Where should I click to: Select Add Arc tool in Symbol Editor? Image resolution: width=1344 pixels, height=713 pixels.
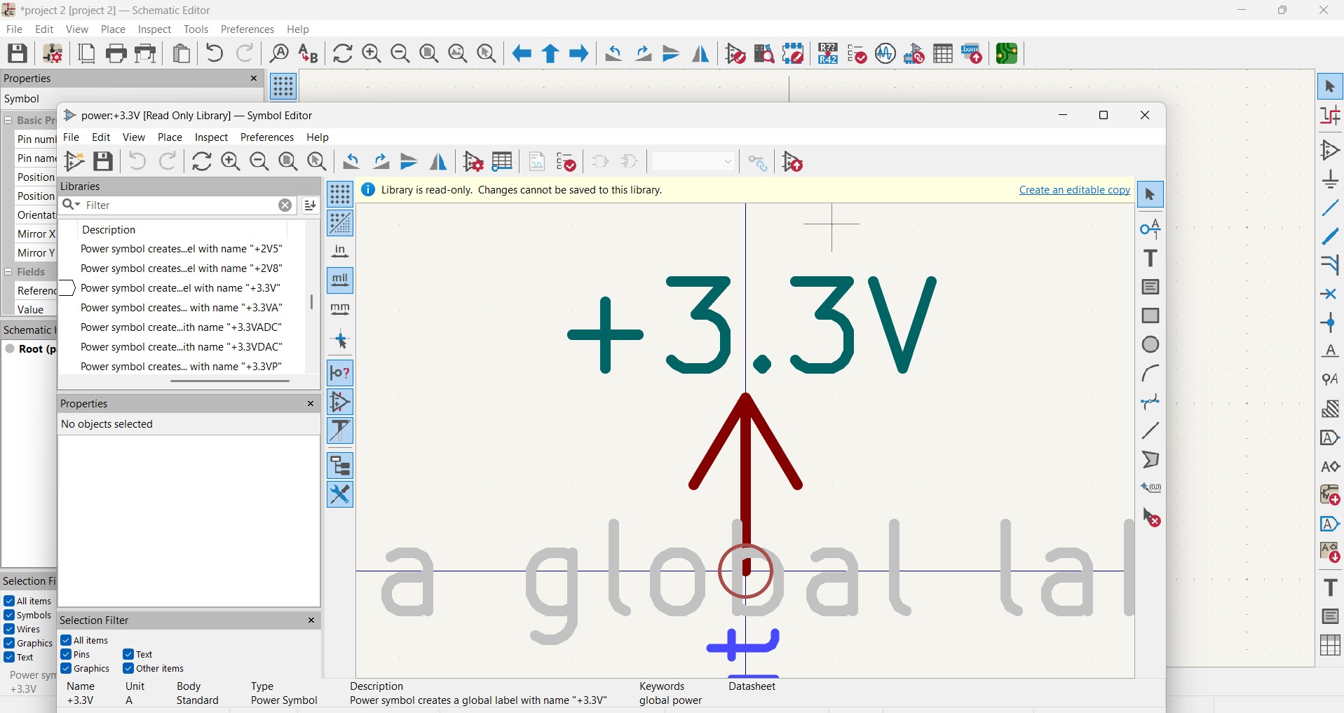coord(1150,373)
